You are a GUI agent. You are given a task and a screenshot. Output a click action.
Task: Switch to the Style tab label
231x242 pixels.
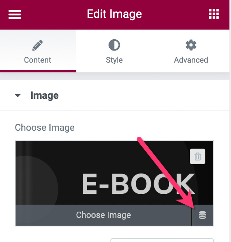point(114,60)
